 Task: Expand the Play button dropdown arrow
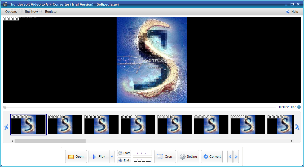112,157
